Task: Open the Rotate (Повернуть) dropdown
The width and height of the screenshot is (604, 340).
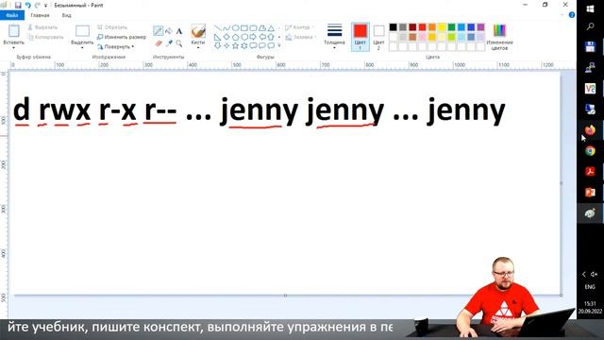Action: click(115, 46)
